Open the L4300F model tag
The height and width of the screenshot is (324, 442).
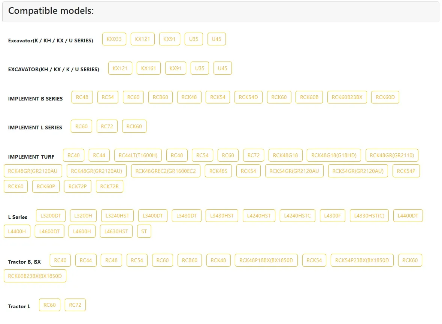click(x=332, y=216)
